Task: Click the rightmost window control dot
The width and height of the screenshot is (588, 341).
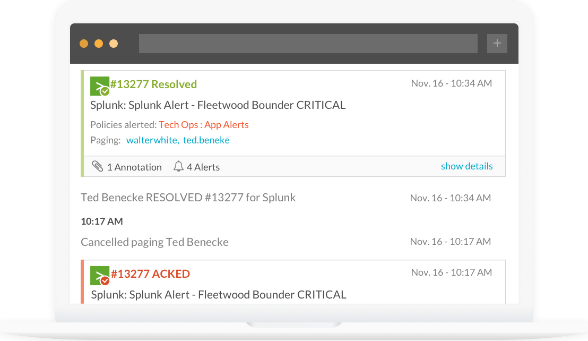Action: pos(113,44)
